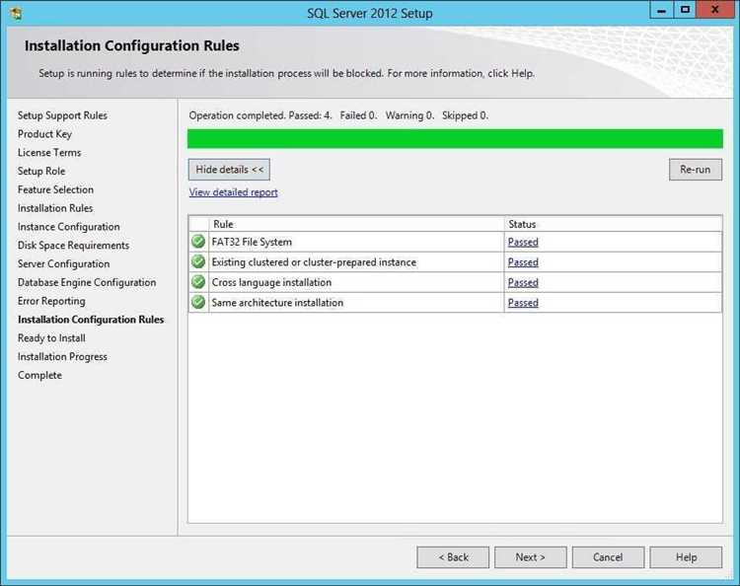The width and height of the screenshot is (740, 586).
Task: Cancel the SQL Server setup
Action: [608, 557]
